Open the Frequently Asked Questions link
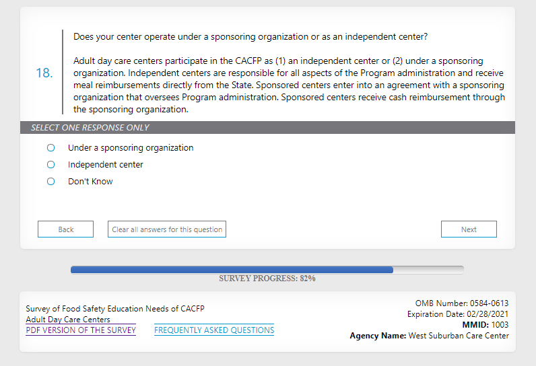This screenshot has width=536, height=366. coord(214,330)
